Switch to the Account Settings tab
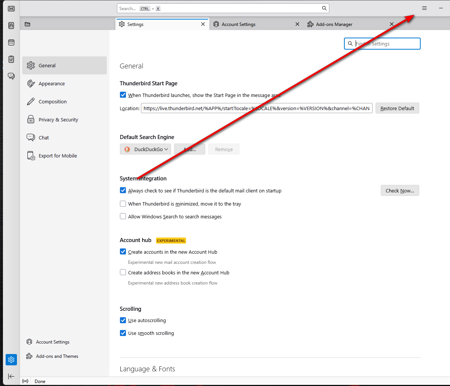 (256, 24)
